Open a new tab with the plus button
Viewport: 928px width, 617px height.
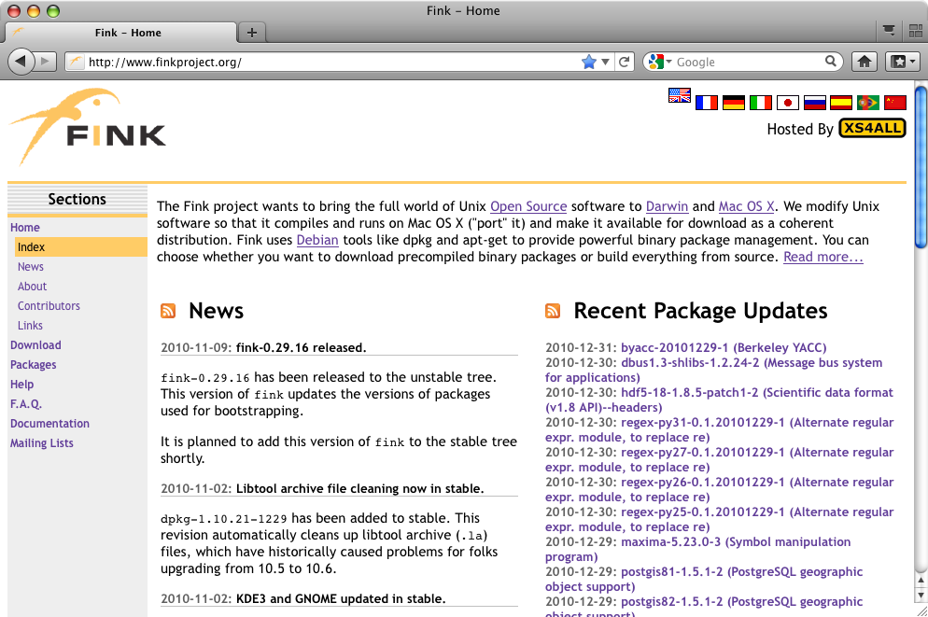(x=251, y=33)
